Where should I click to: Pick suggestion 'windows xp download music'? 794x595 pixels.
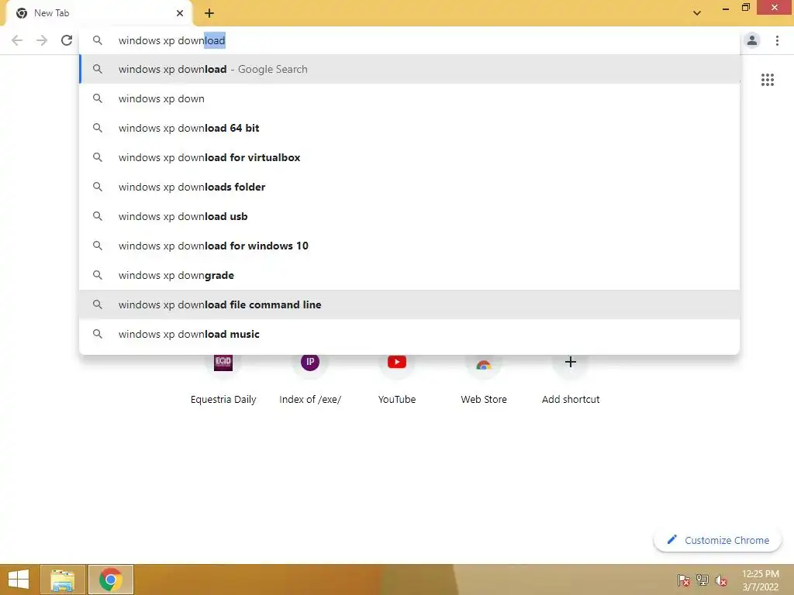pyautogui.click(x=409, y=334)
